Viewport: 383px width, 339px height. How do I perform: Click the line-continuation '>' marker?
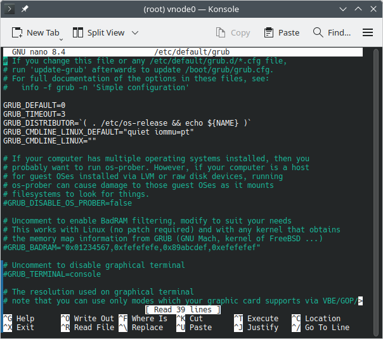click(360, 301)
